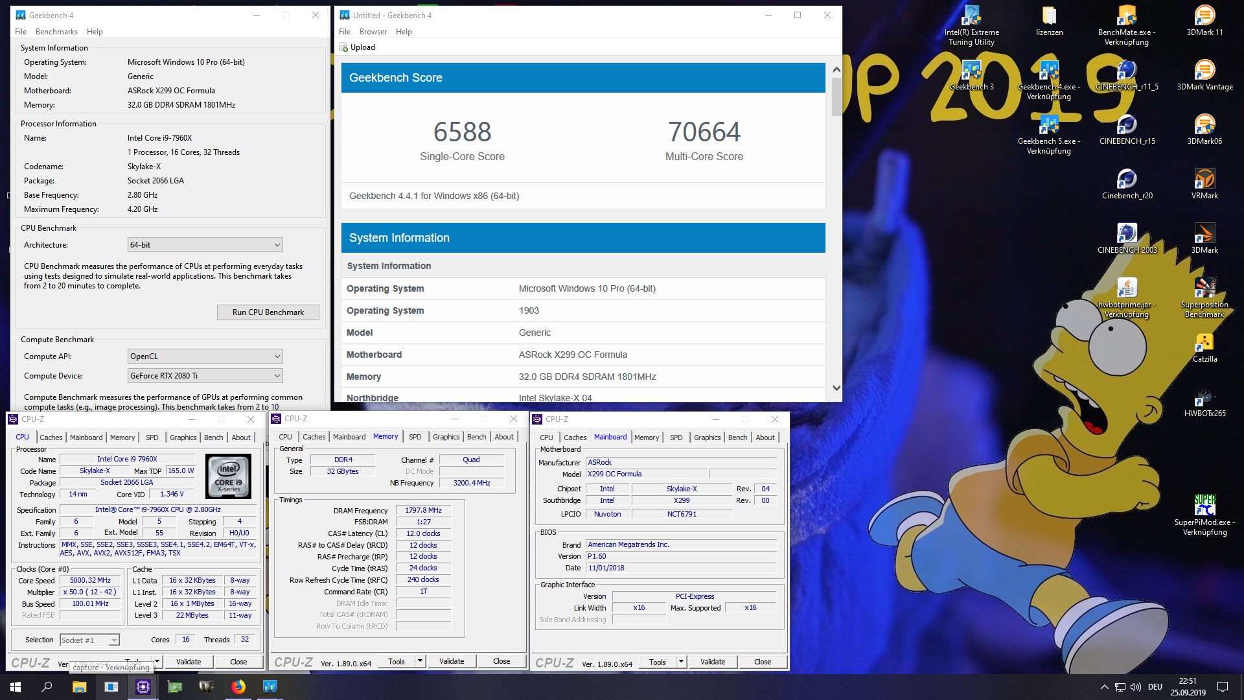Expand Compute Device GeForce RTX dropdown
Viewport: 1244px width, 700px height.
[x=205, y=376]
